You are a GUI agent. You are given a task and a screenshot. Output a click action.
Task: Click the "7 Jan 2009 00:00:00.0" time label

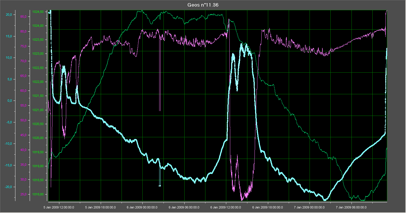pos(310,208)
